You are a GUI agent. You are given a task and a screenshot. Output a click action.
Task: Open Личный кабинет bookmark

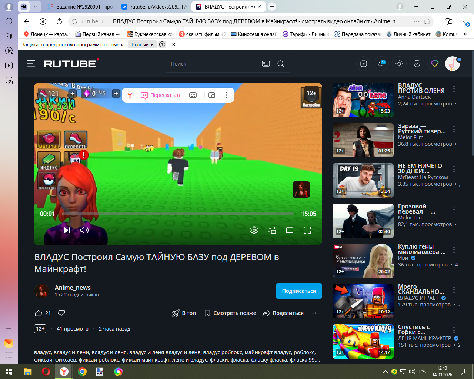(x=408, y=34)
